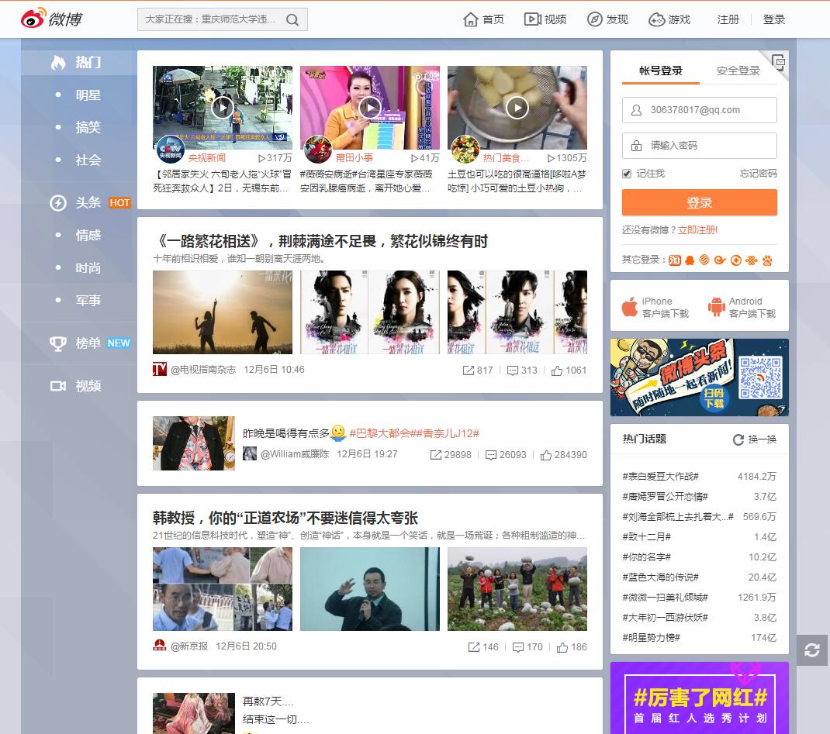
Task: Open 游戏 games in top navigation
Action: 669,19
